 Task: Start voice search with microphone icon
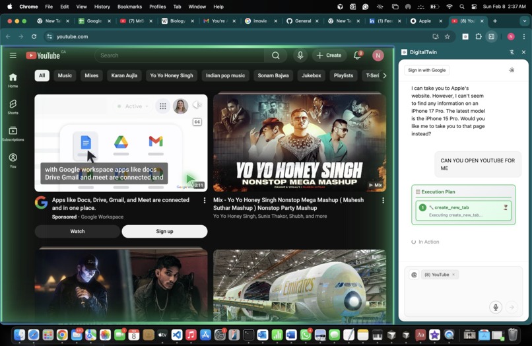tap(300, 55)
